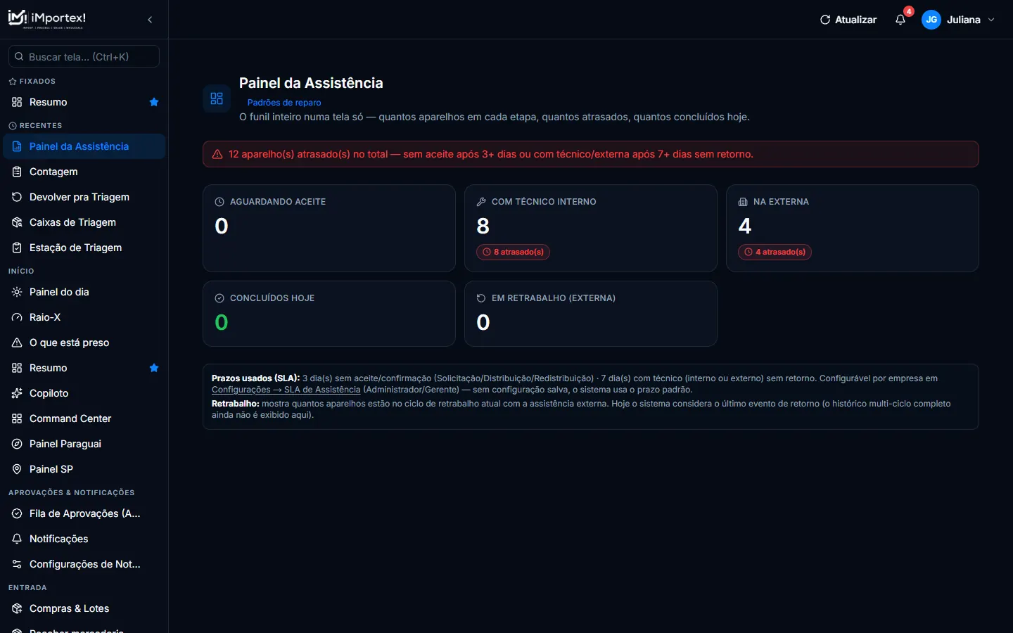Click the Painel da Assistência header grid icon
The height and width of the screenshot is (633, 1013).
point(217,98)
